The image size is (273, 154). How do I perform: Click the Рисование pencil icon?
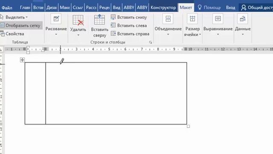tap(56, 19)
